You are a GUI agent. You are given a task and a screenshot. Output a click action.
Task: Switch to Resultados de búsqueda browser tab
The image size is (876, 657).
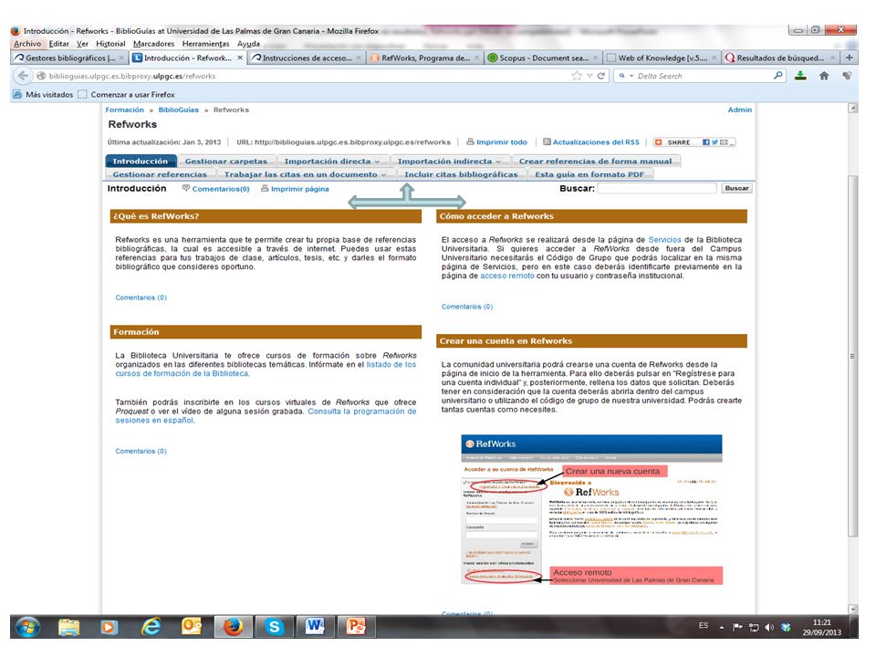click(x=780, y=57)
